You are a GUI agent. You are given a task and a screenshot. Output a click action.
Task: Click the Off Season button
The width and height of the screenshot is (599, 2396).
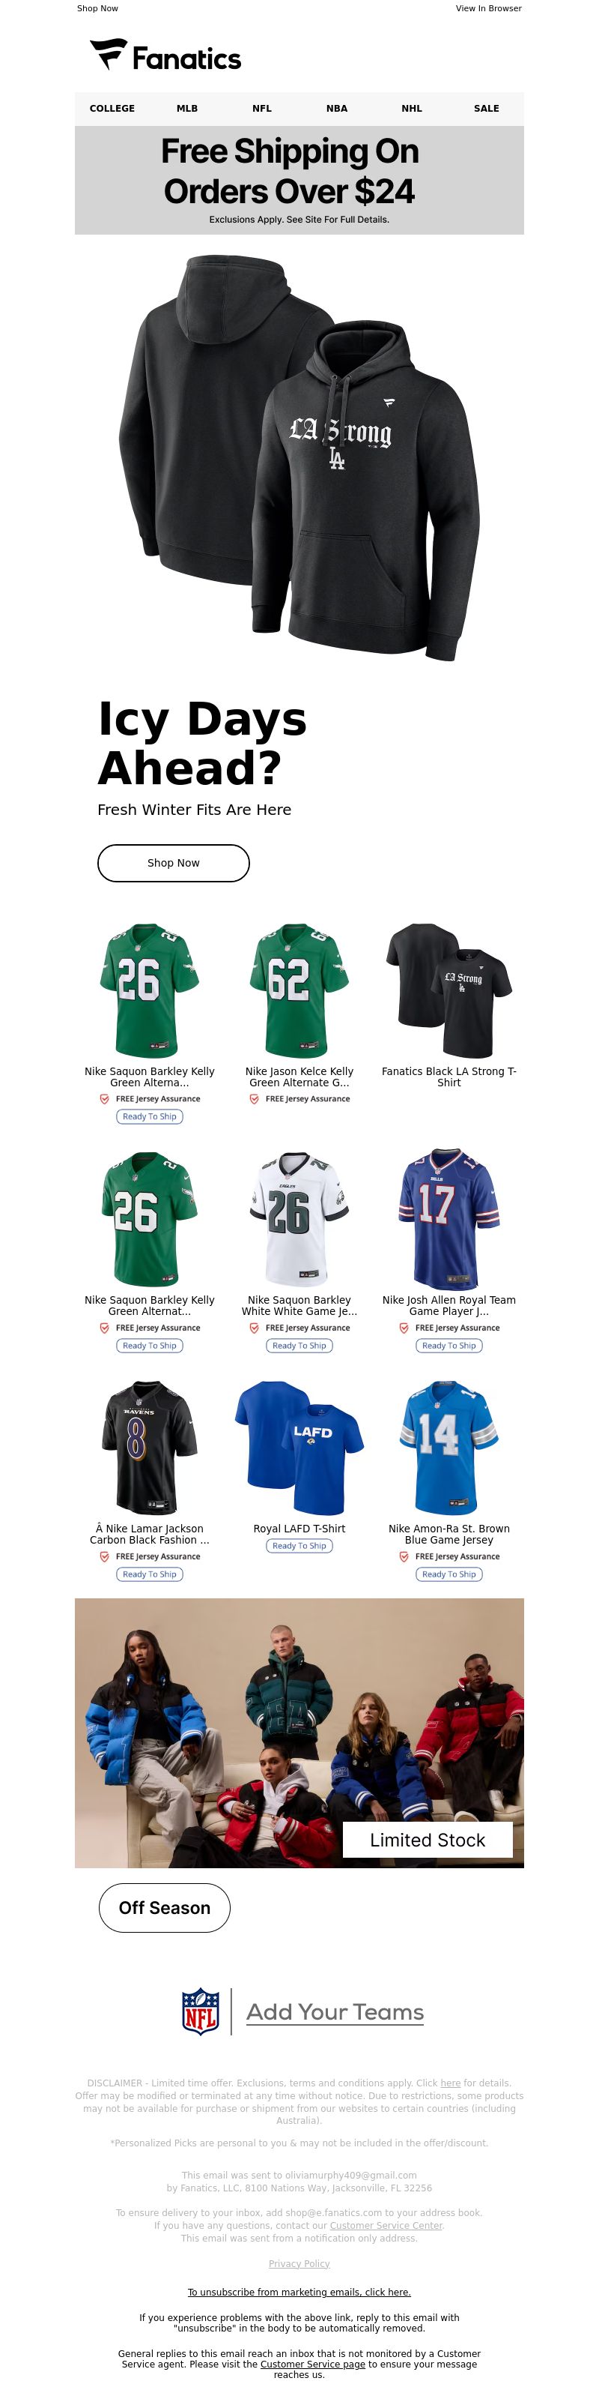point(165,1908)
